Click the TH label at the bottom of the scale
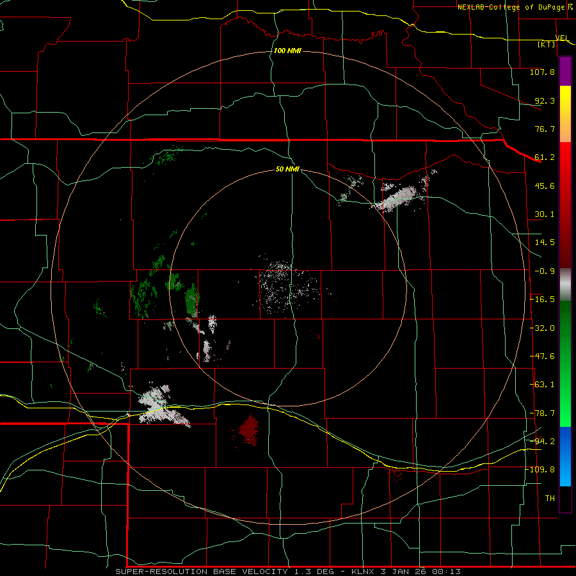The height and width of the screenshot is (576, 576). 550,499
